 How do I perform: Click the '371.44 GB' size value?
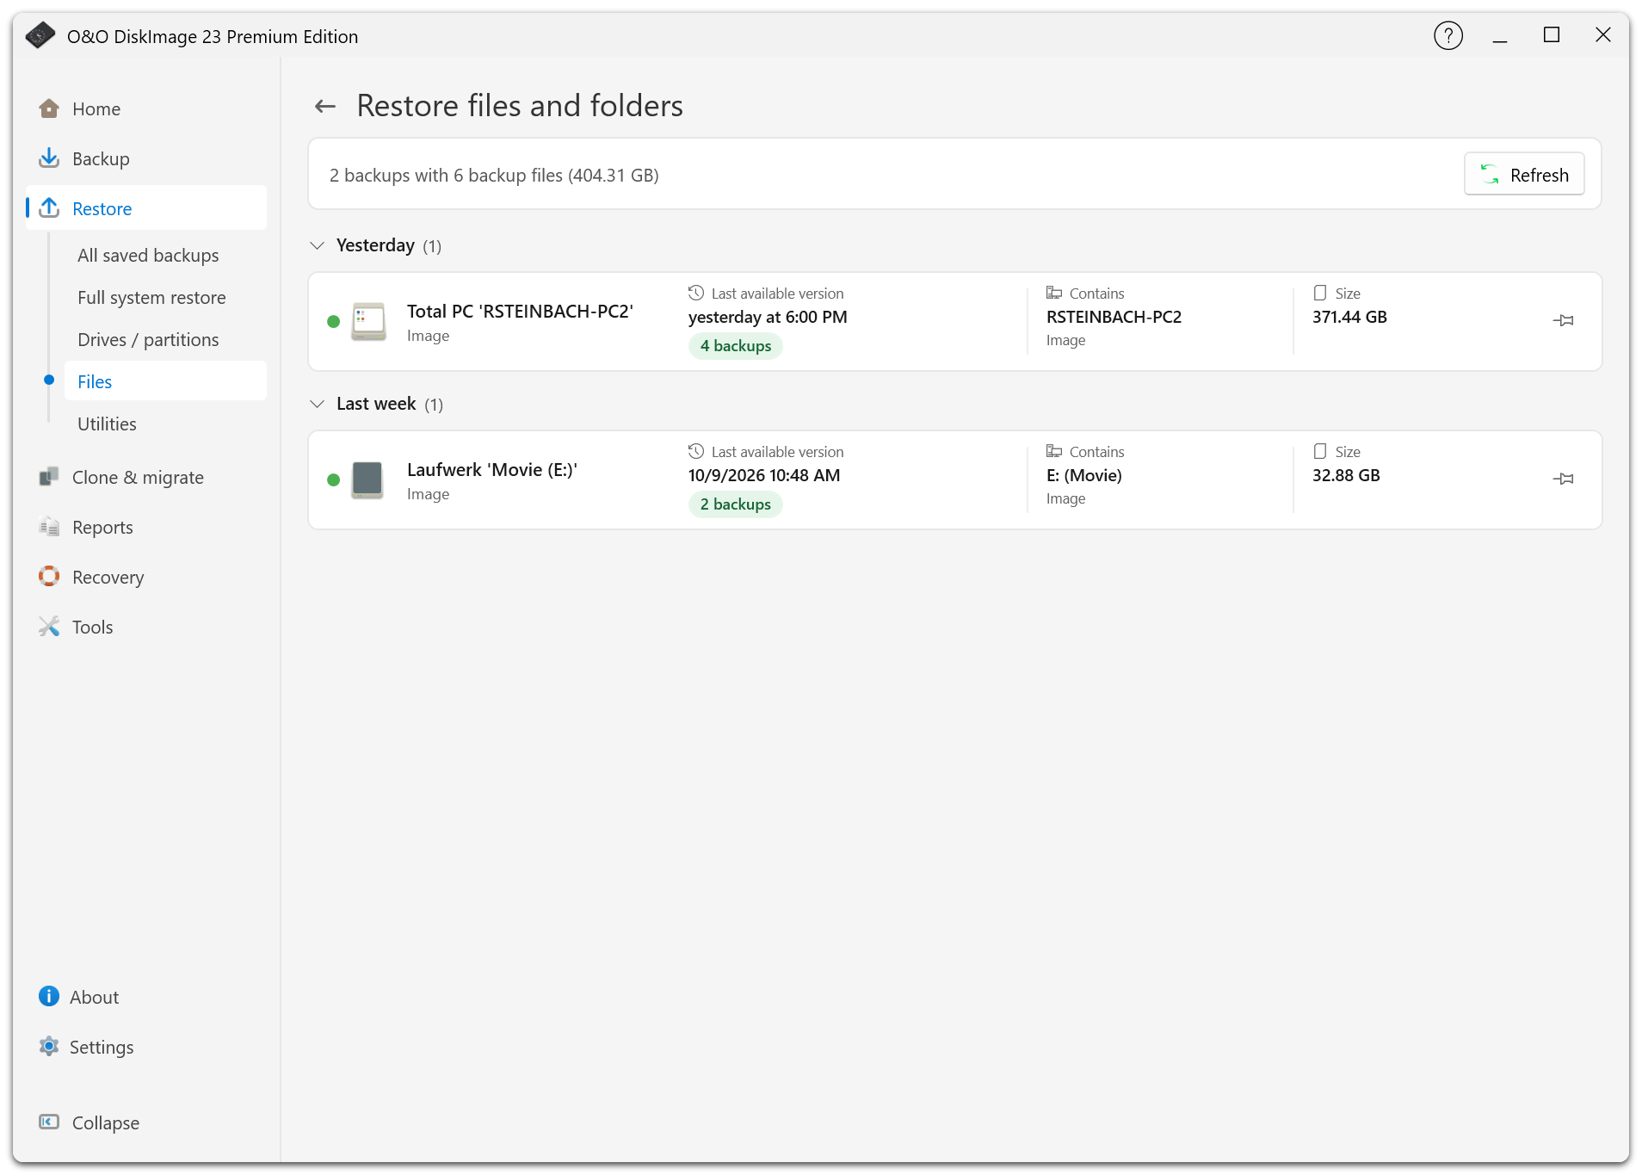click(1349, 318)
